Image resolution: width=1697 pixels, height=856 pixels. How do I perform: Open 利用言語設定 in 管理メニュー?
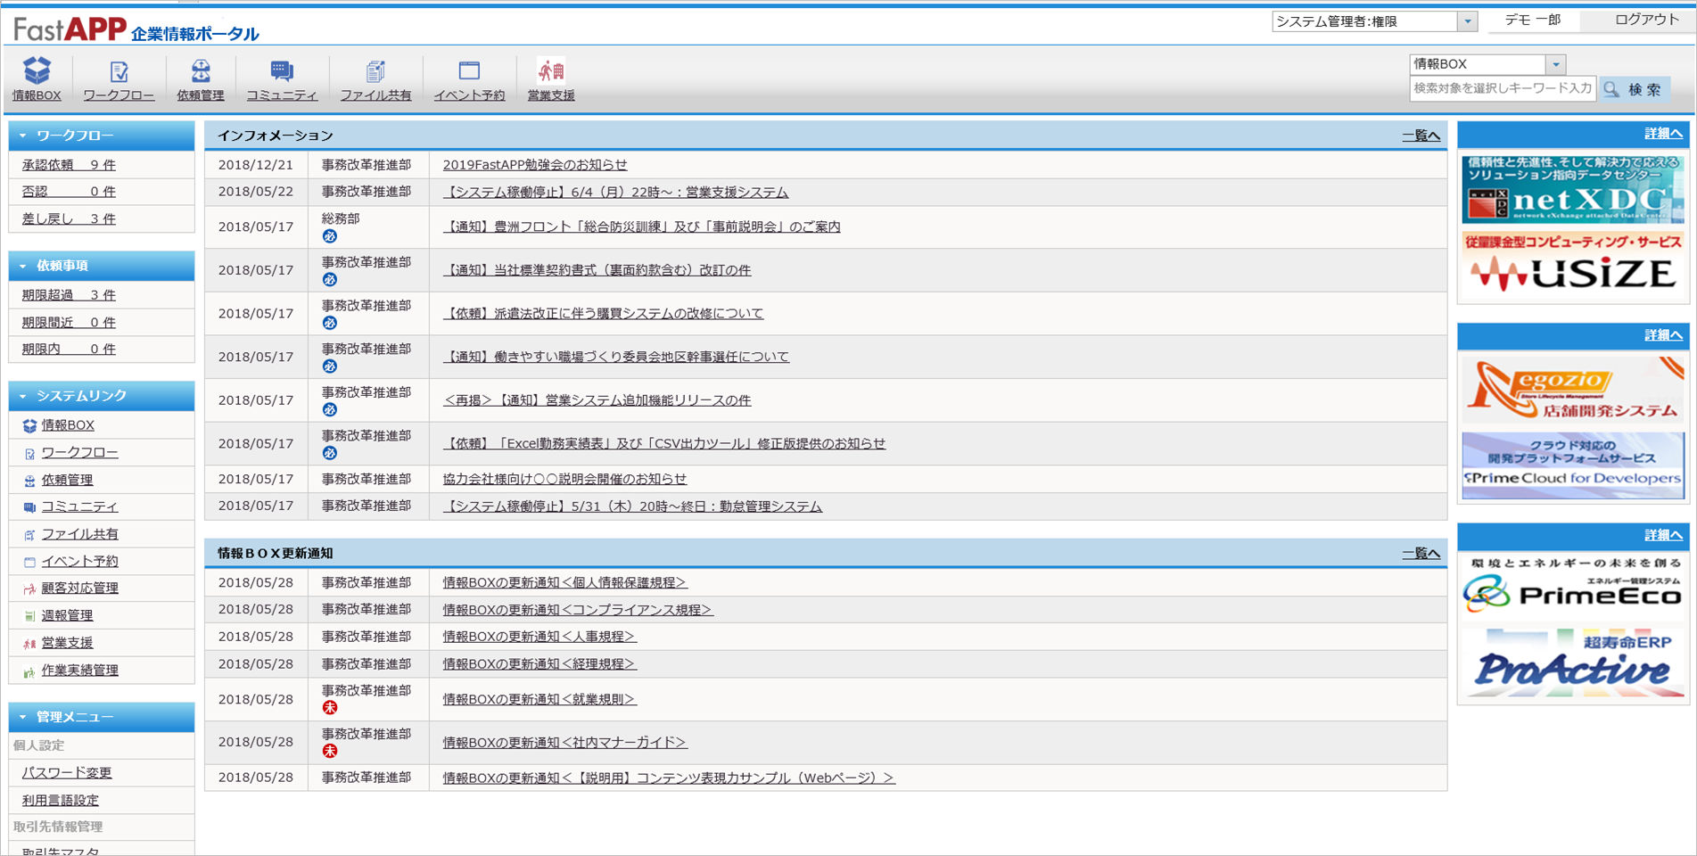click(x=60, y=801)
